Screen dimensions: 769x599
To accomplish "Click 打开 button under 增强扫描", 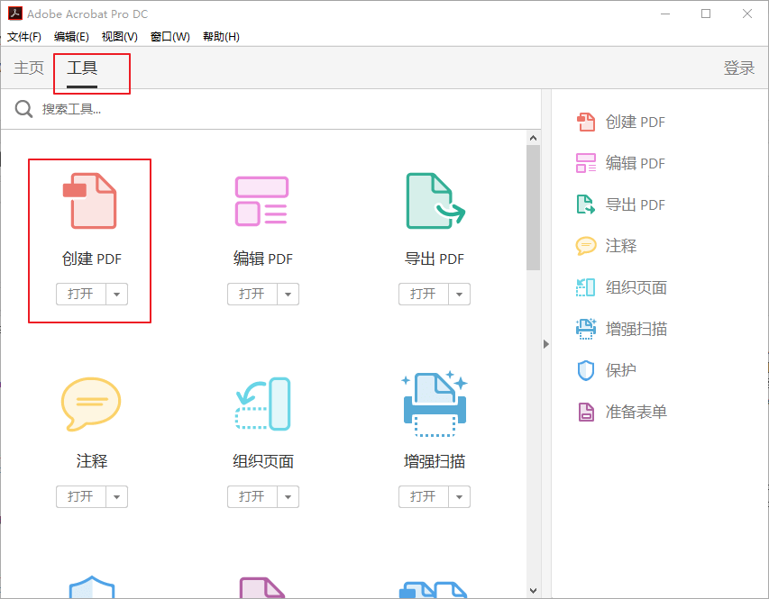I will [x=423, y=496].
